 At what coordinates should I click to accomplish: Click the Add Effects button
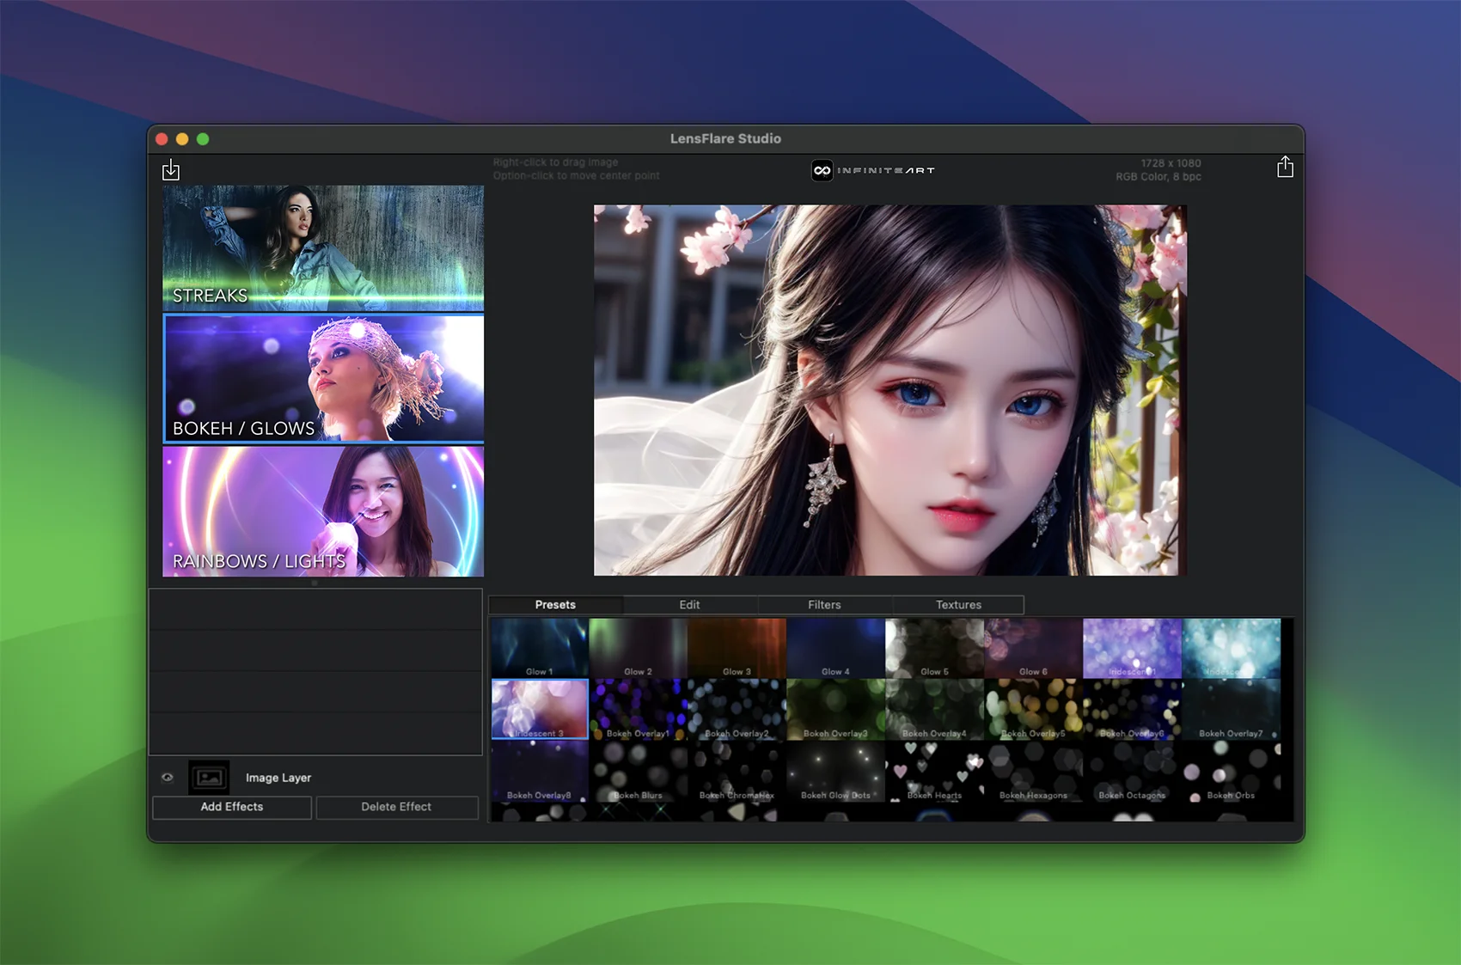pyautogui.click(x=232, y=807)
